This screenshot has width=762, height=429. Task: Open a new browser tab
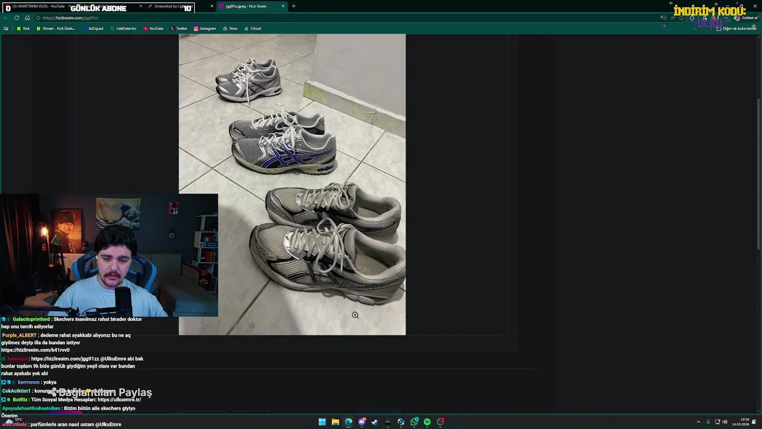293,7
